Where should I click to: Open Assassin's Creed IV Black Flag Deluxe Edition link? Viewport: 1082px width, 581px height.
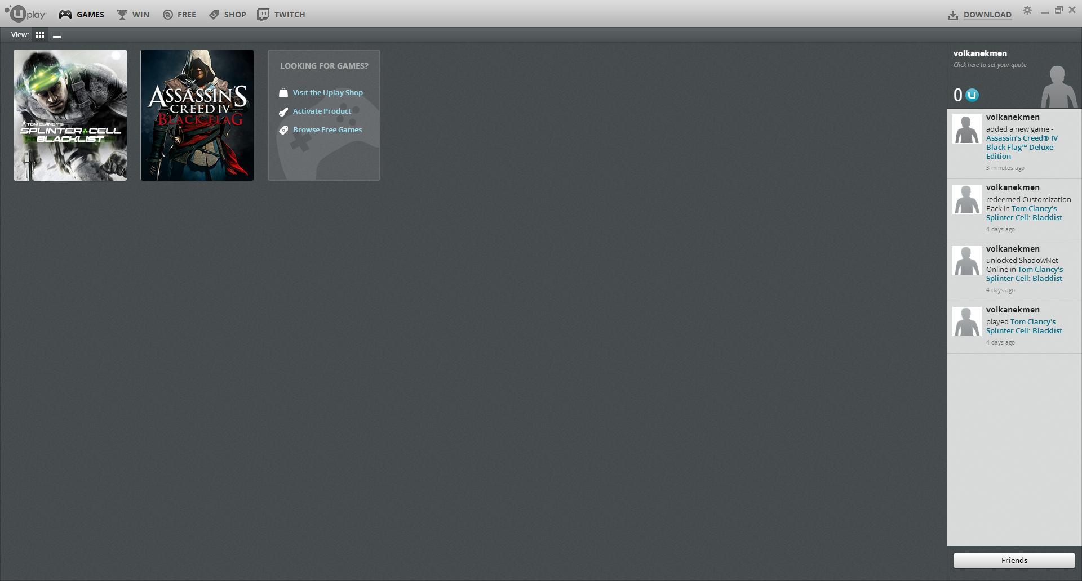(x=1022, y=147)
